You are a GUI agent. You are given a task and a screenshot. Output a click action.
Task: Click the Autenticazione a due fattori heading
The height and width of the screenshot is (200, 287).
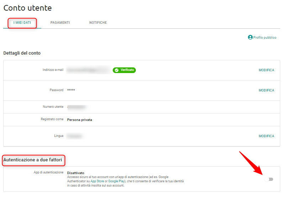(x=33, y=160)
